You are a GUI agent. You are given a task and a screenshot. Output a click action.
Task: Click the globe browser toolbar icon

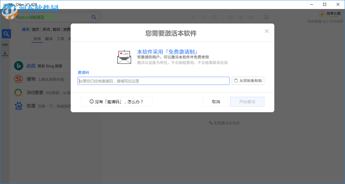[251, 17]
